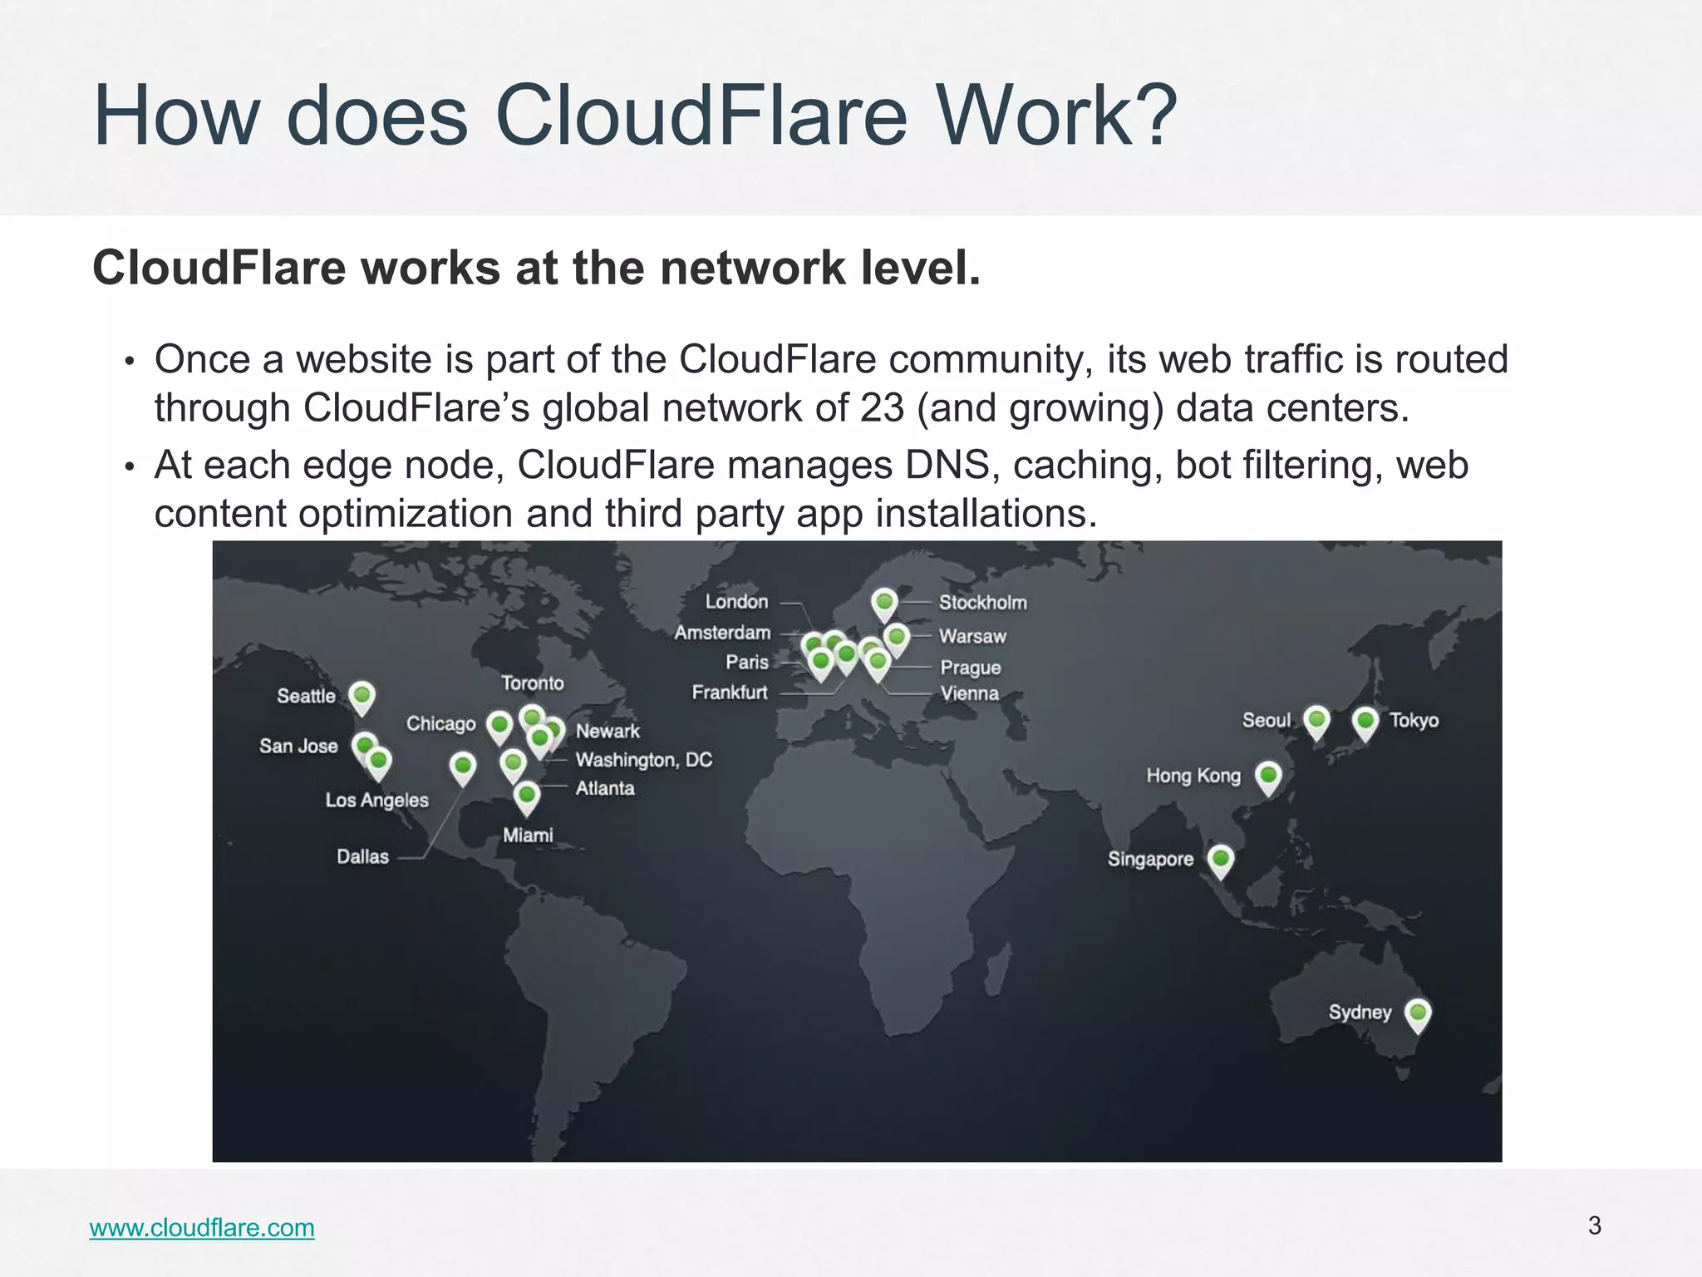Click the Warsaw map pin
The width and height of the screenshot is (1702, 1277).
pos(897,641)
